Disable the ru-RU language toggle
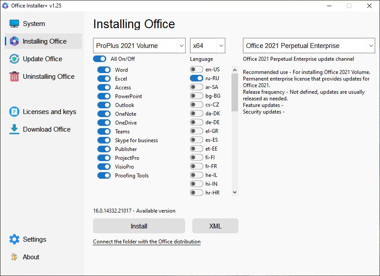 click(197, 78)
